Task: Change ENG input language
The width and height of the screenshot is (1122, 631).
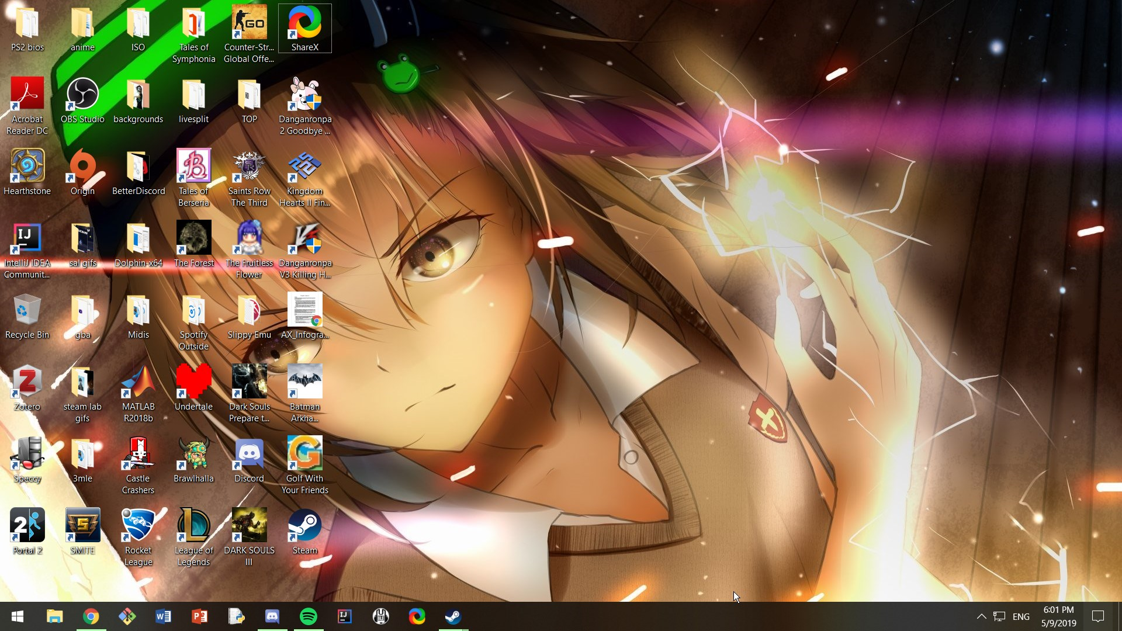Action: pyautogui.click(x=1021, y=616)
